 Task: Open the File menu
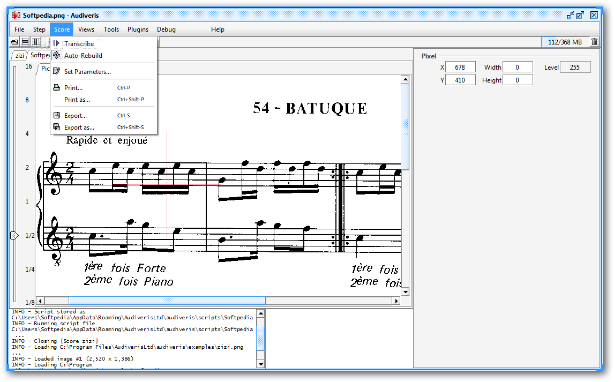coord(19,29)
